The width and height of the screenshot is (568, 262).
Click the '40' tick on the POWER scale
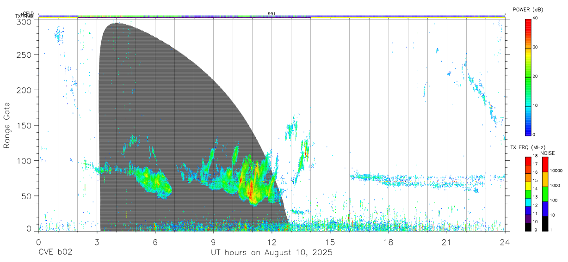coord(536,18)
